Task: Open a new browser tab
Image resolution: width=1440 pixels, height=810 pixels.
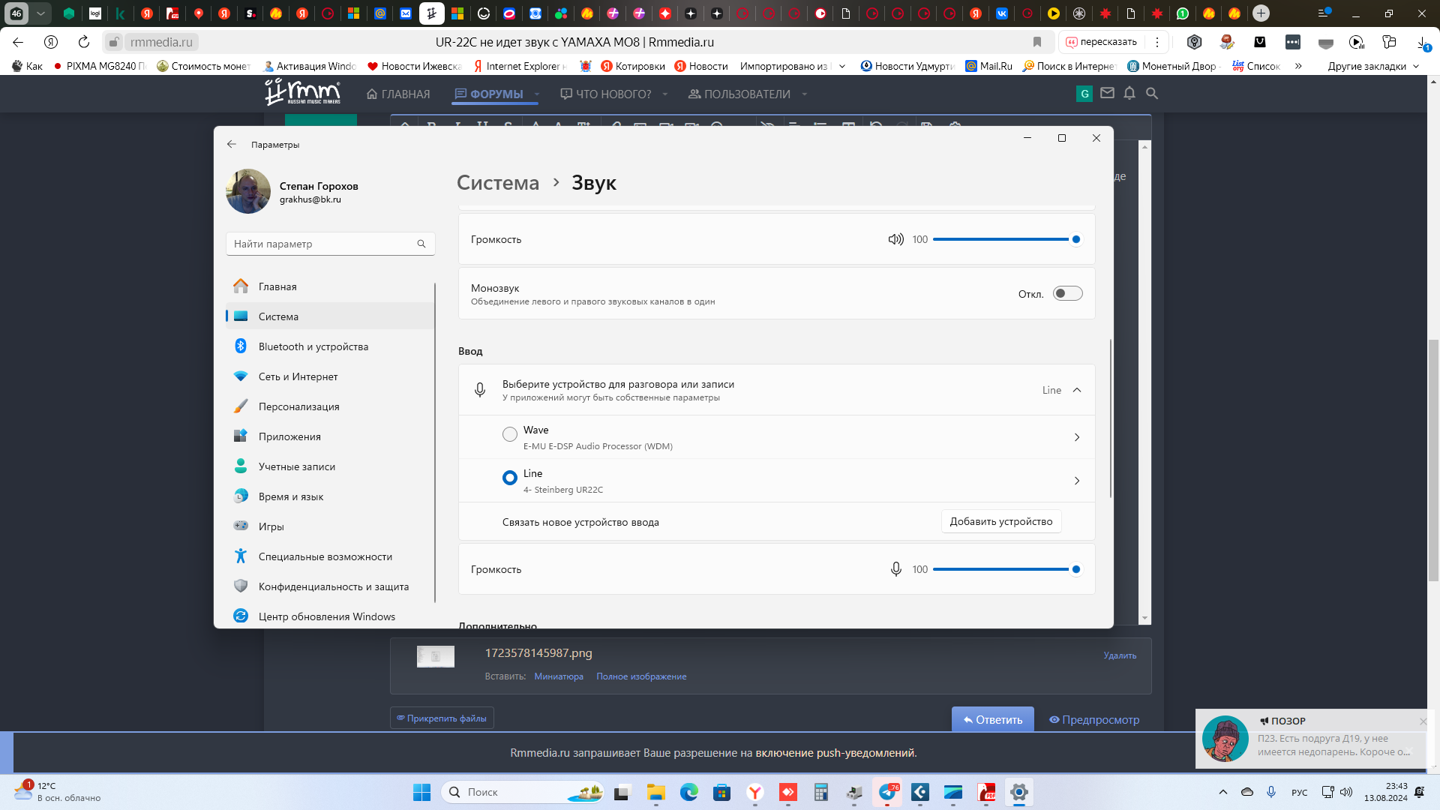Action: pos(1261,13)
